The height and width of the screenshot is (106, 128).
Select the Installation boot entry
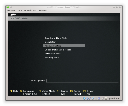pos(50,42)
